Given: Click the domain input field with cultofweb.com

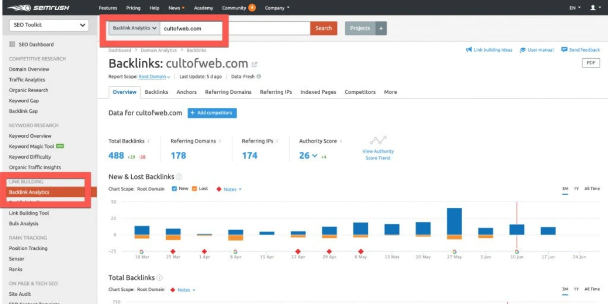Looking at the screenshot, I should point(235,28).
